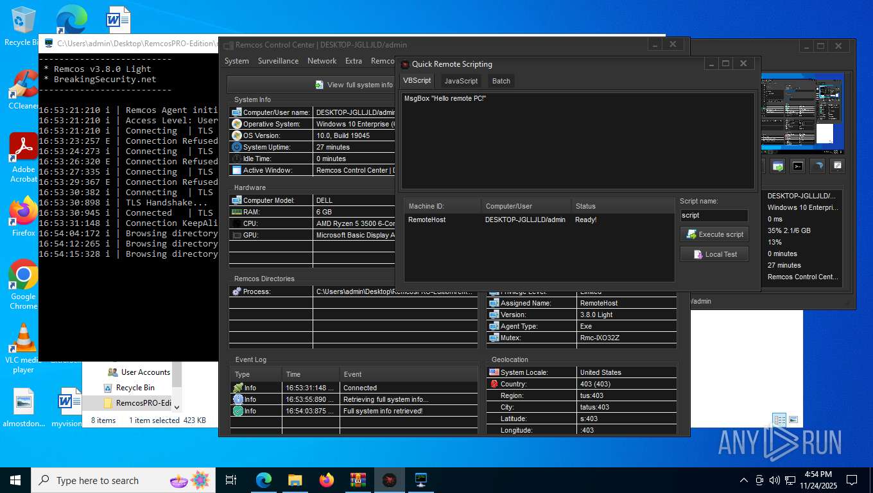This screenshot has height=493, width=873.
Task: Click the taskbar search box
Action: point(124,480)
